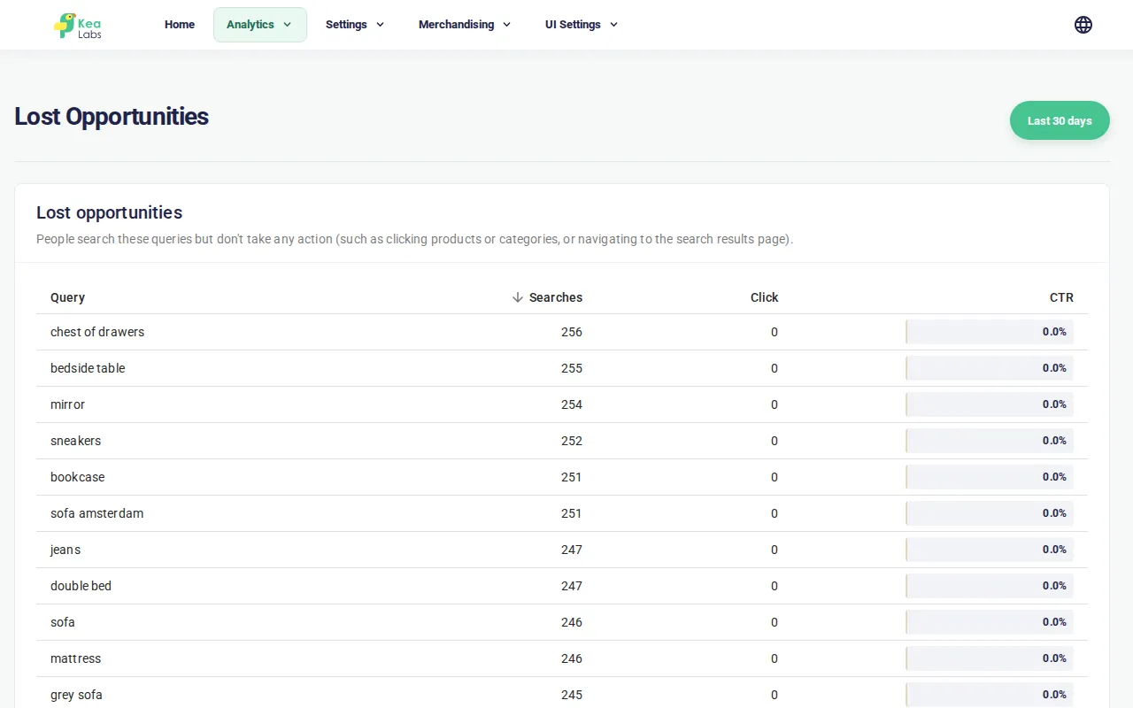Click the Click count for mattress

click(x=775, y=658)
